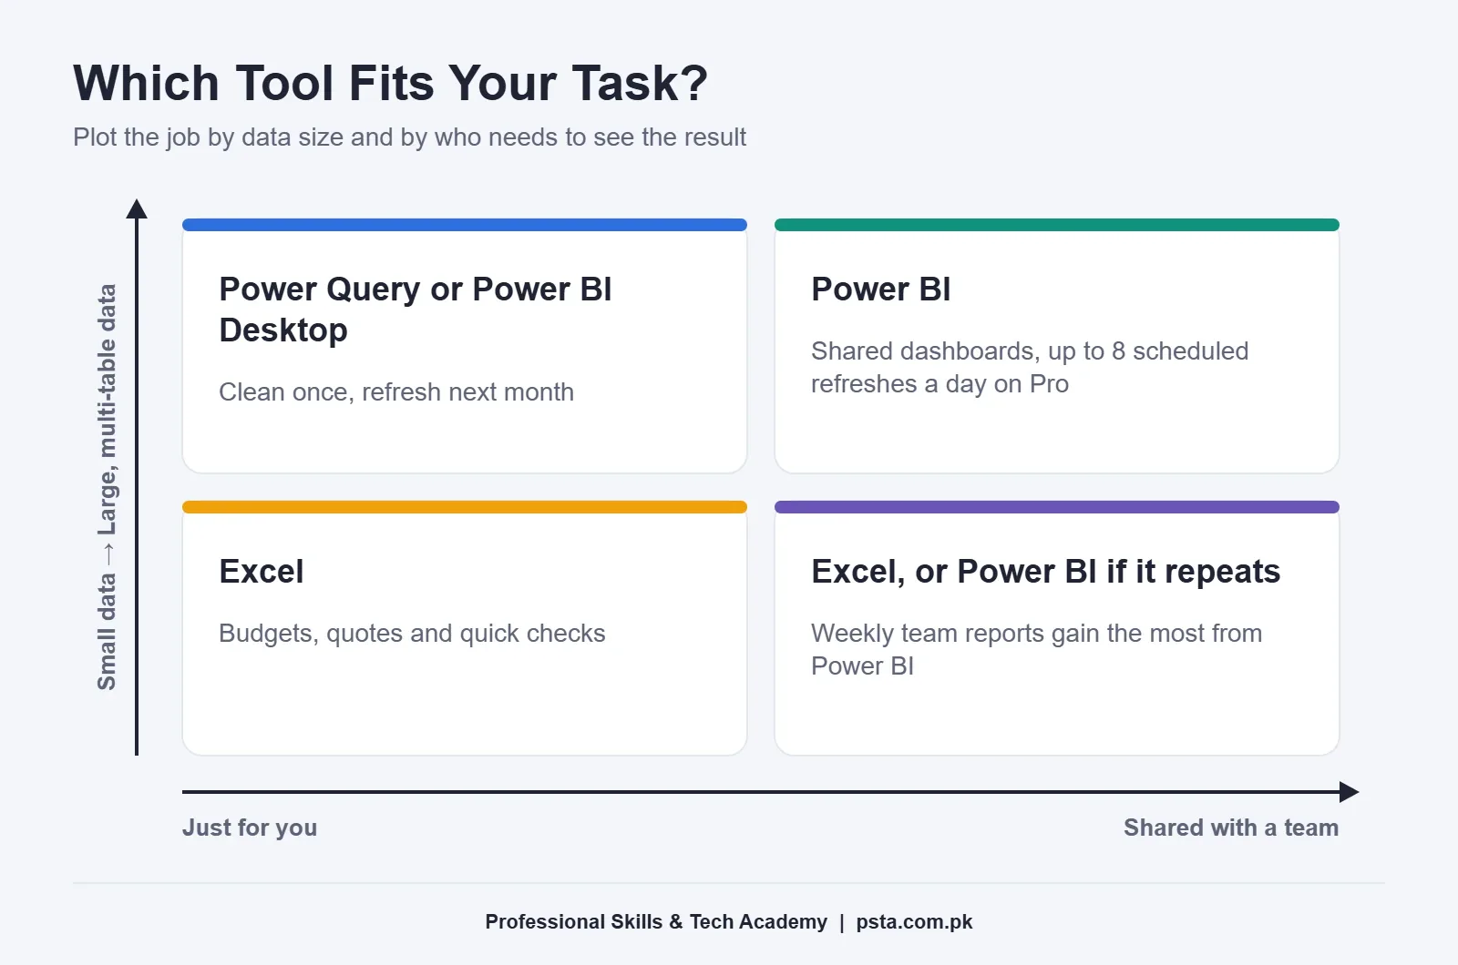Click the 'Shared with a team' axis label
1458x965 pixels.
click(1231, 828)
